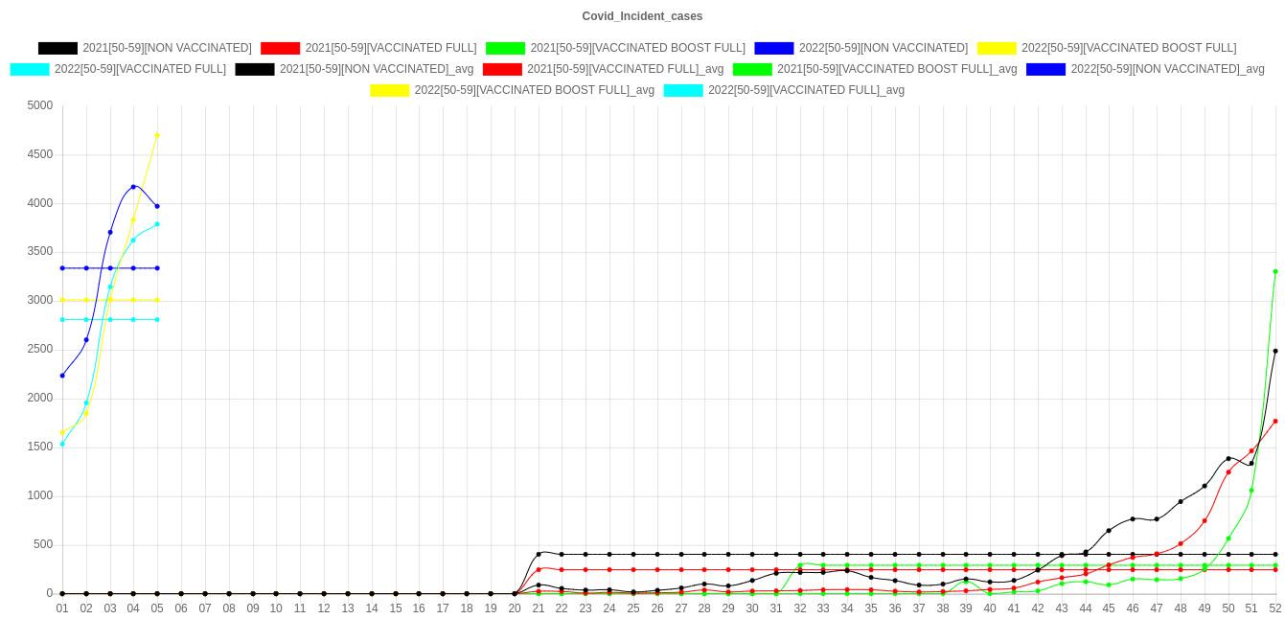Click cyan swatch for 2022 VACCINATED FULL series

coord(29,69)
